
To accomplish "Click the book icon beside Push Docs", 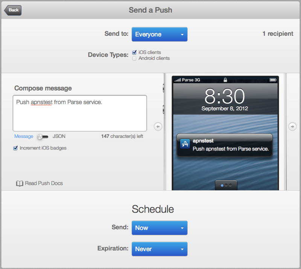I will (x=20, y=183).
